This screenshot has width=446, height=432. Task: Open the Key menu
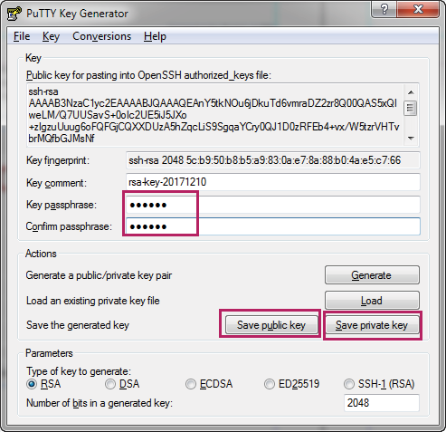(51, 36)
